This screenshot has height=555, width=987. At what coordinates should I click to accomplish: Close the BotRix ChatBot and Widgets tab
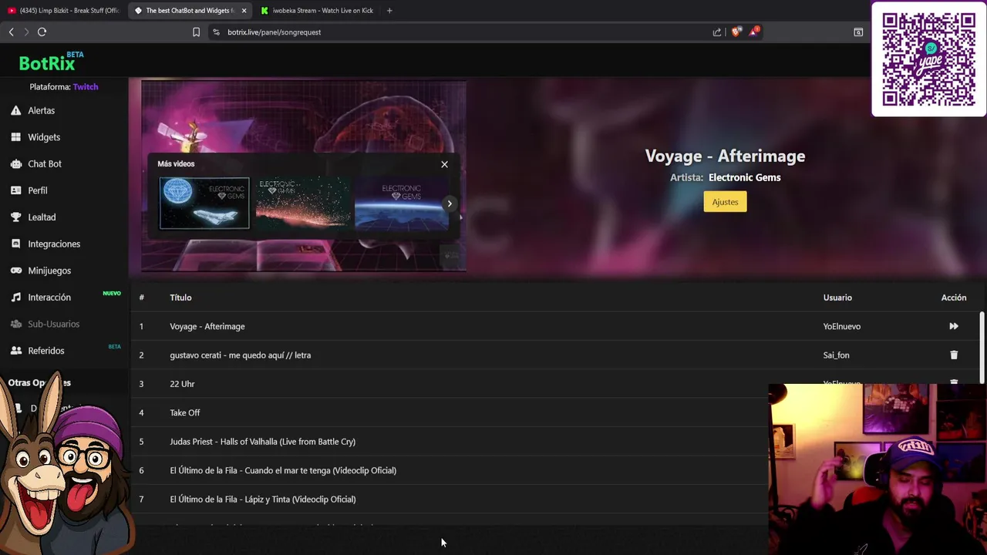(x=244, y=11)
